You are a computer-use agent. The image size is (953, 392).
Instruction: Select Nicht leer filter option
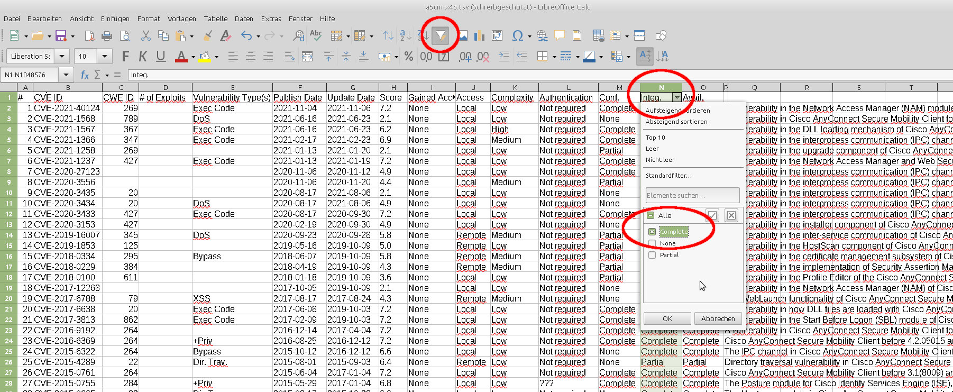(x=660, y=160)
